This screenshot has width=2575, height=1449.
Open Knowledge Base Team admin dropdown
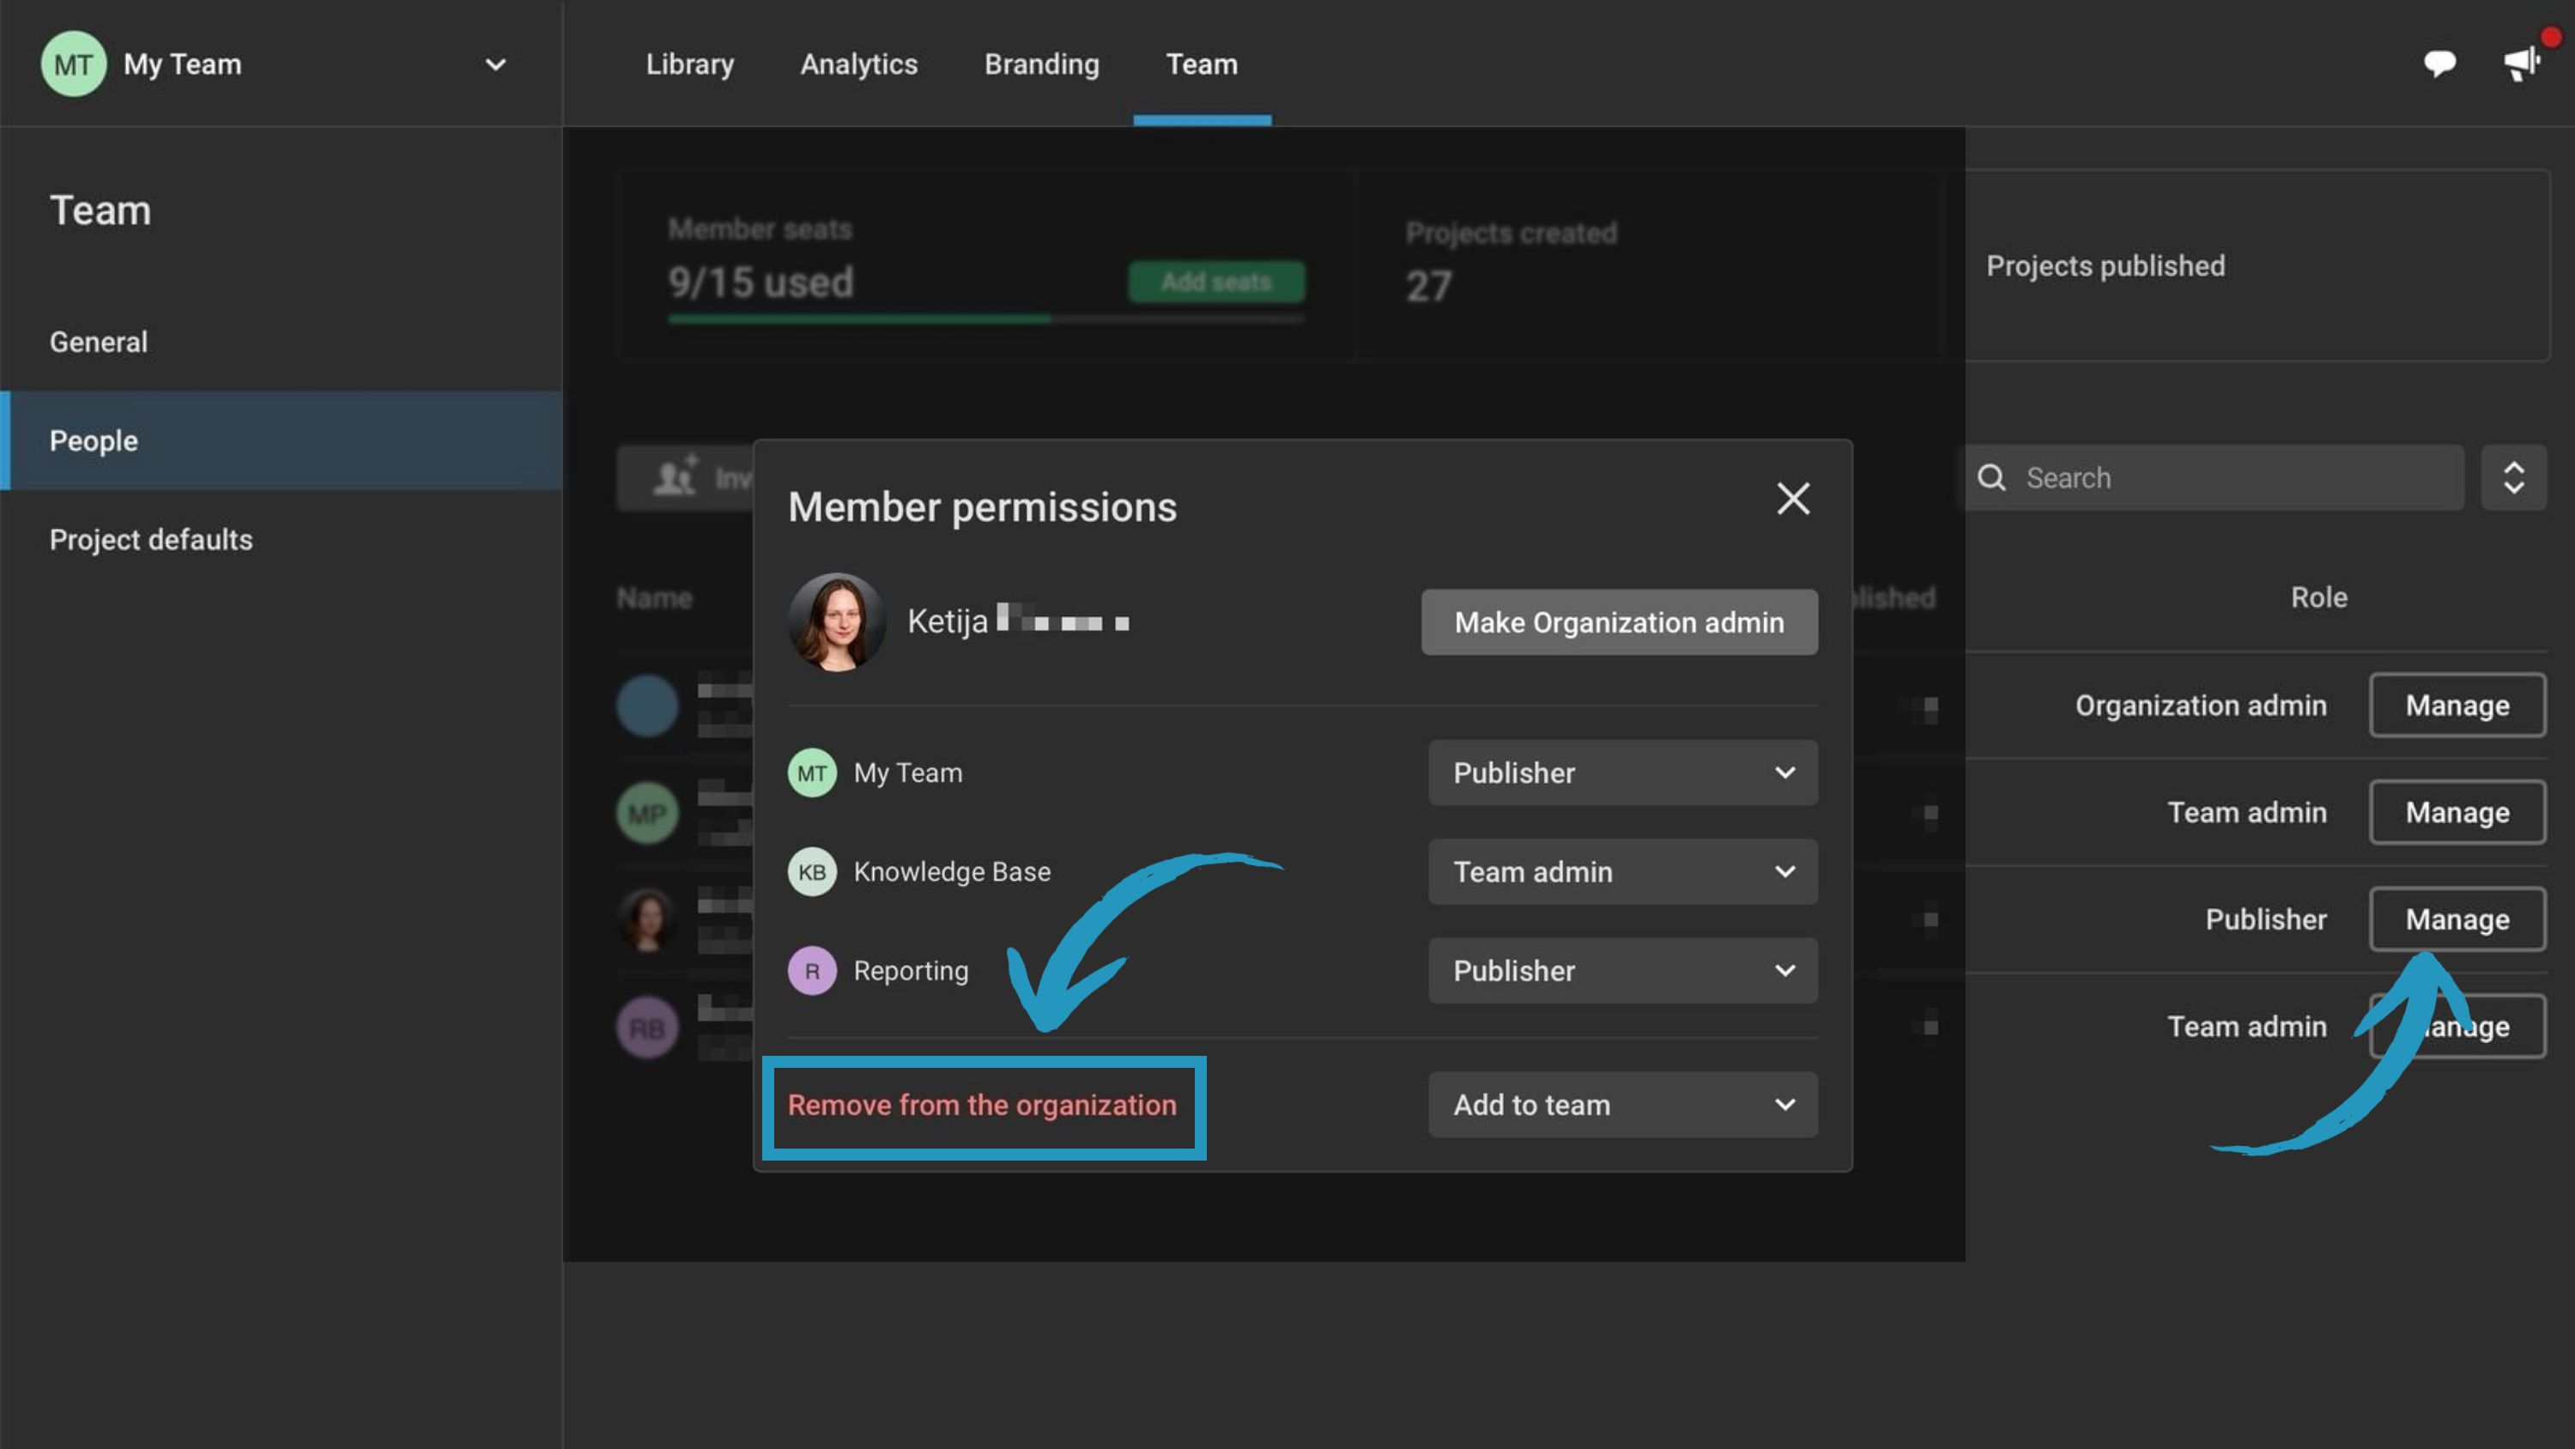[x=1621, y=872]
